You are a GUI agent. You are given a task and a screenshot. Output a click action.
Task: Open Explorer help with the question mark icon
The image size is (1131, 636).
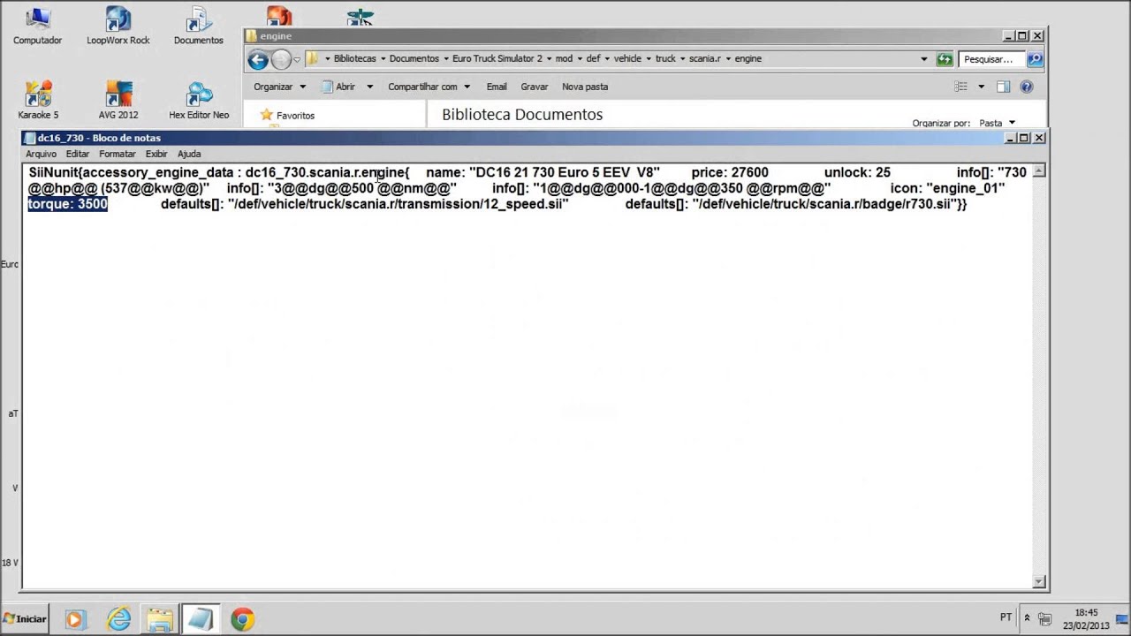(1026, 87)
